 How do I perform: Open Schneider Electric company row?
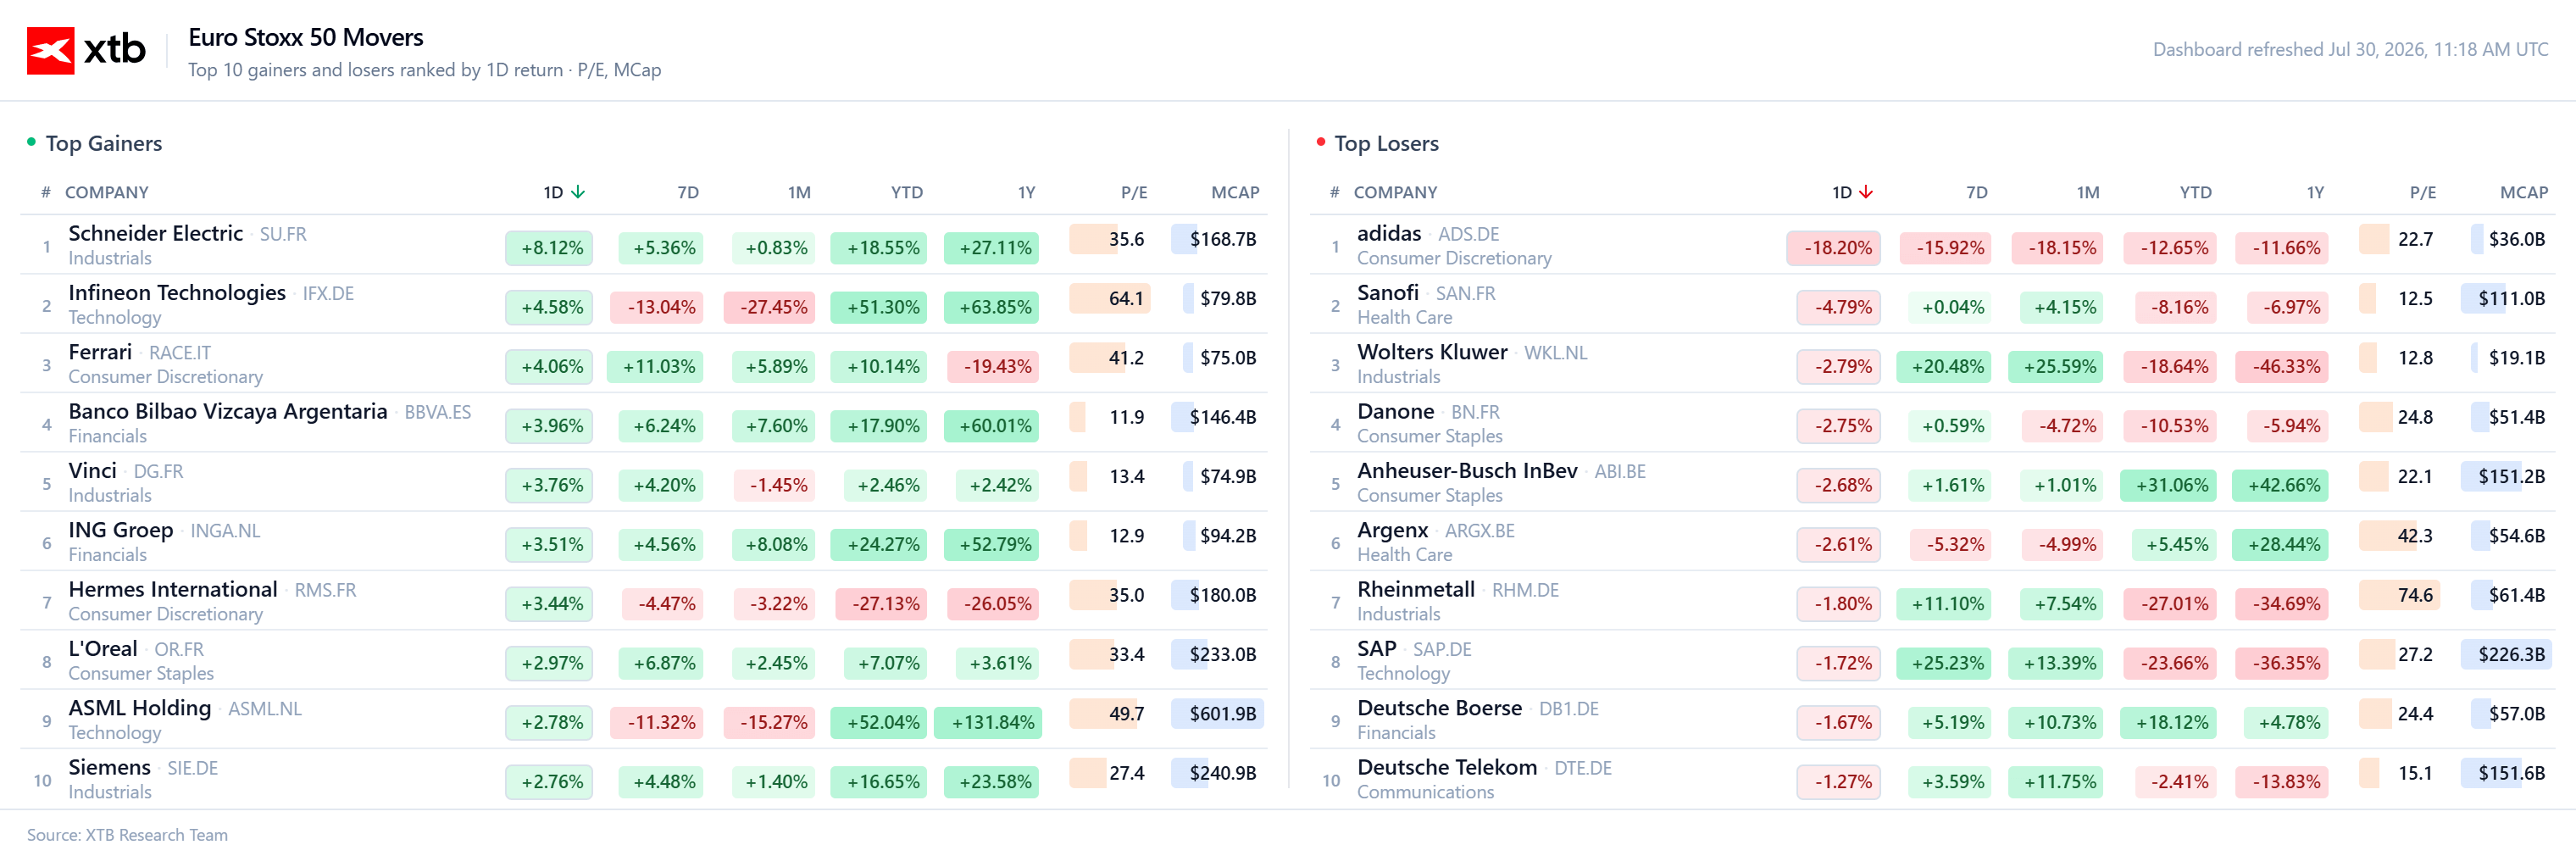tap(644, 245)
